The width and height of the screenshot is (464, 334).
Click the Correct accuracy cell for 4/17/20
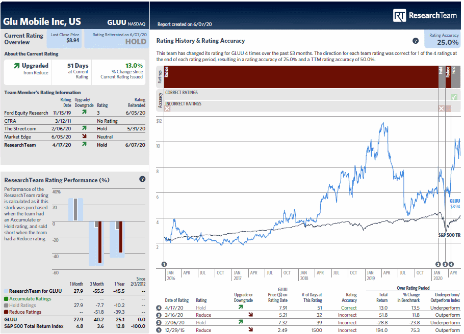click(x=349, y=308)
